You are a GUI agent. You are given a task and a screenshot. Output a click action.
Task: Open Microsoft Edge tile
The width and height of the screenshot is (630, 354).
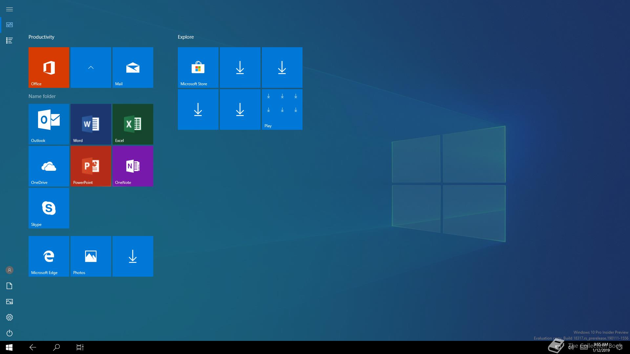tap(49, 256)
